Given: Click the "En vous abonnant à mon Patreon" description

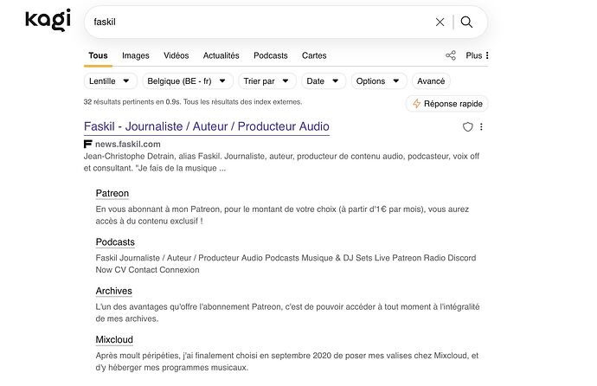Looking at the screenshot, I should [282, 216].
